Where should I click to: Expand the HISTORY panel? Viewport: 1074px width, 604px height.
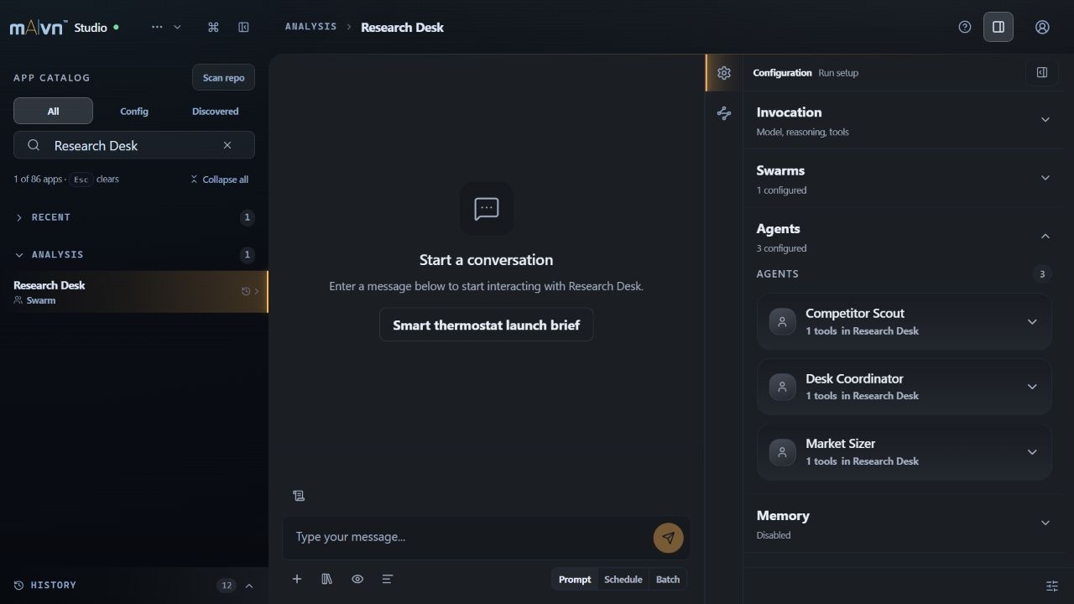[x=134, y=586]
